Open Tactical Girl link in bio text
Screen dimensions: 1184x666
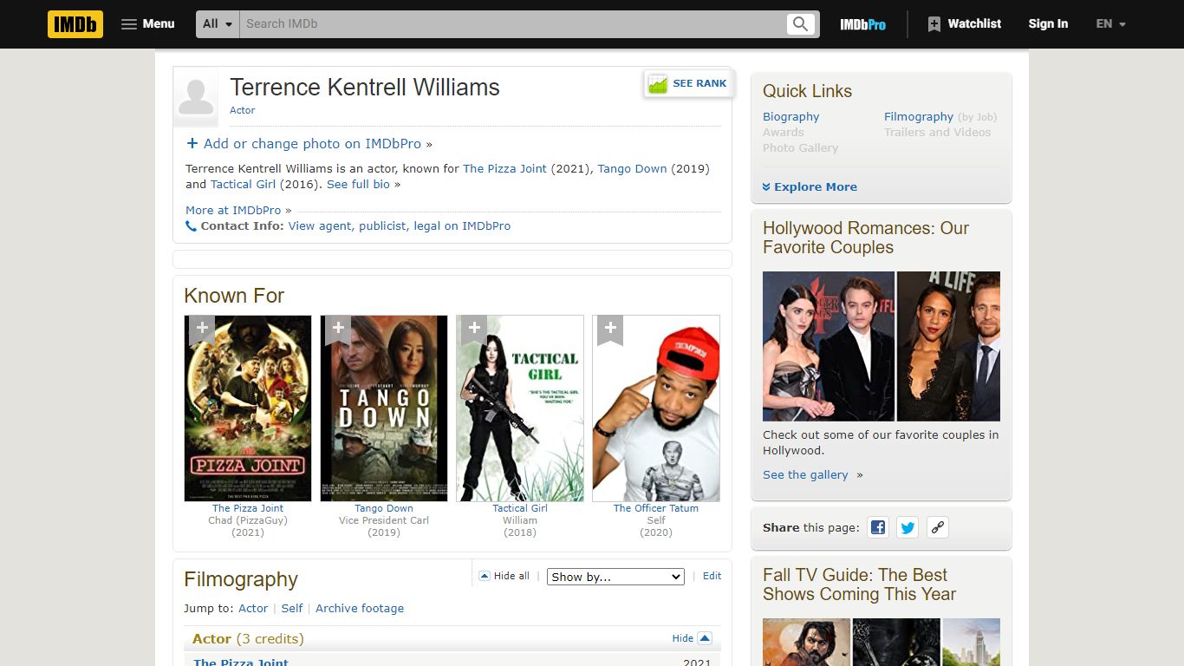click(x=244, y=185)
